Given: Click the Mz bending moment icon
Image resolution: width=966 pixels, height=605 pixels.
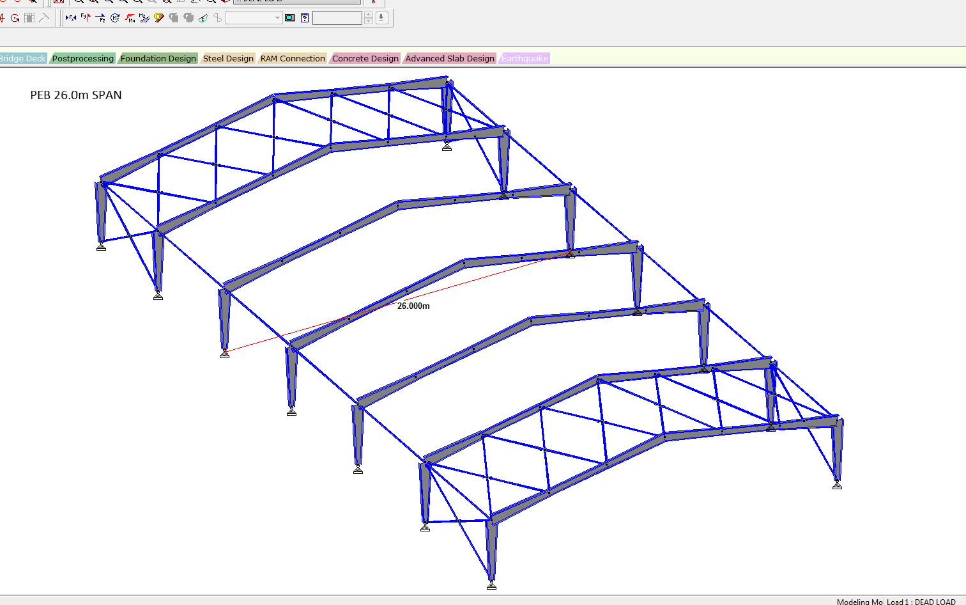Looking at the screenshot, I should coord(144,18).
